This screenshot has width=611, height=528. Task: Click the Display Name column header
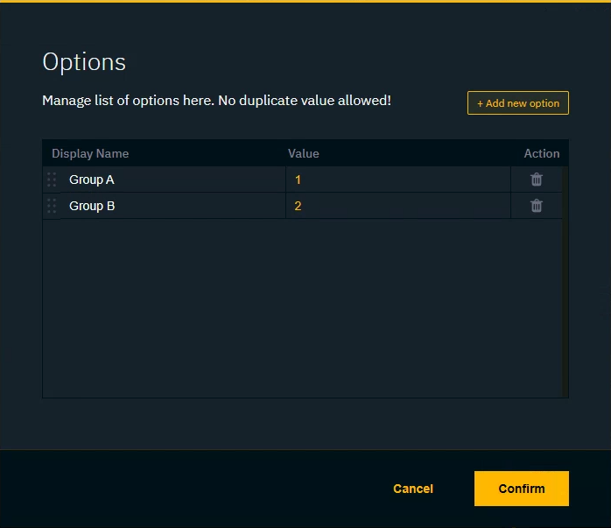click(x=90, y=153)
